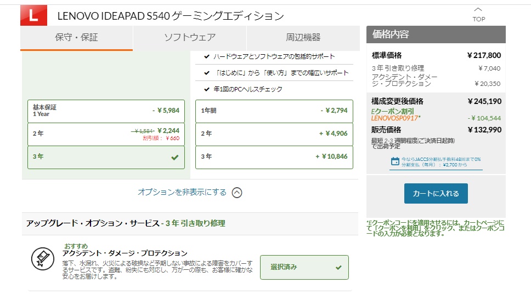Switch to the 周辺機器 tab
This screenshot has height=295, width=531.
click(x=303, y=38)
